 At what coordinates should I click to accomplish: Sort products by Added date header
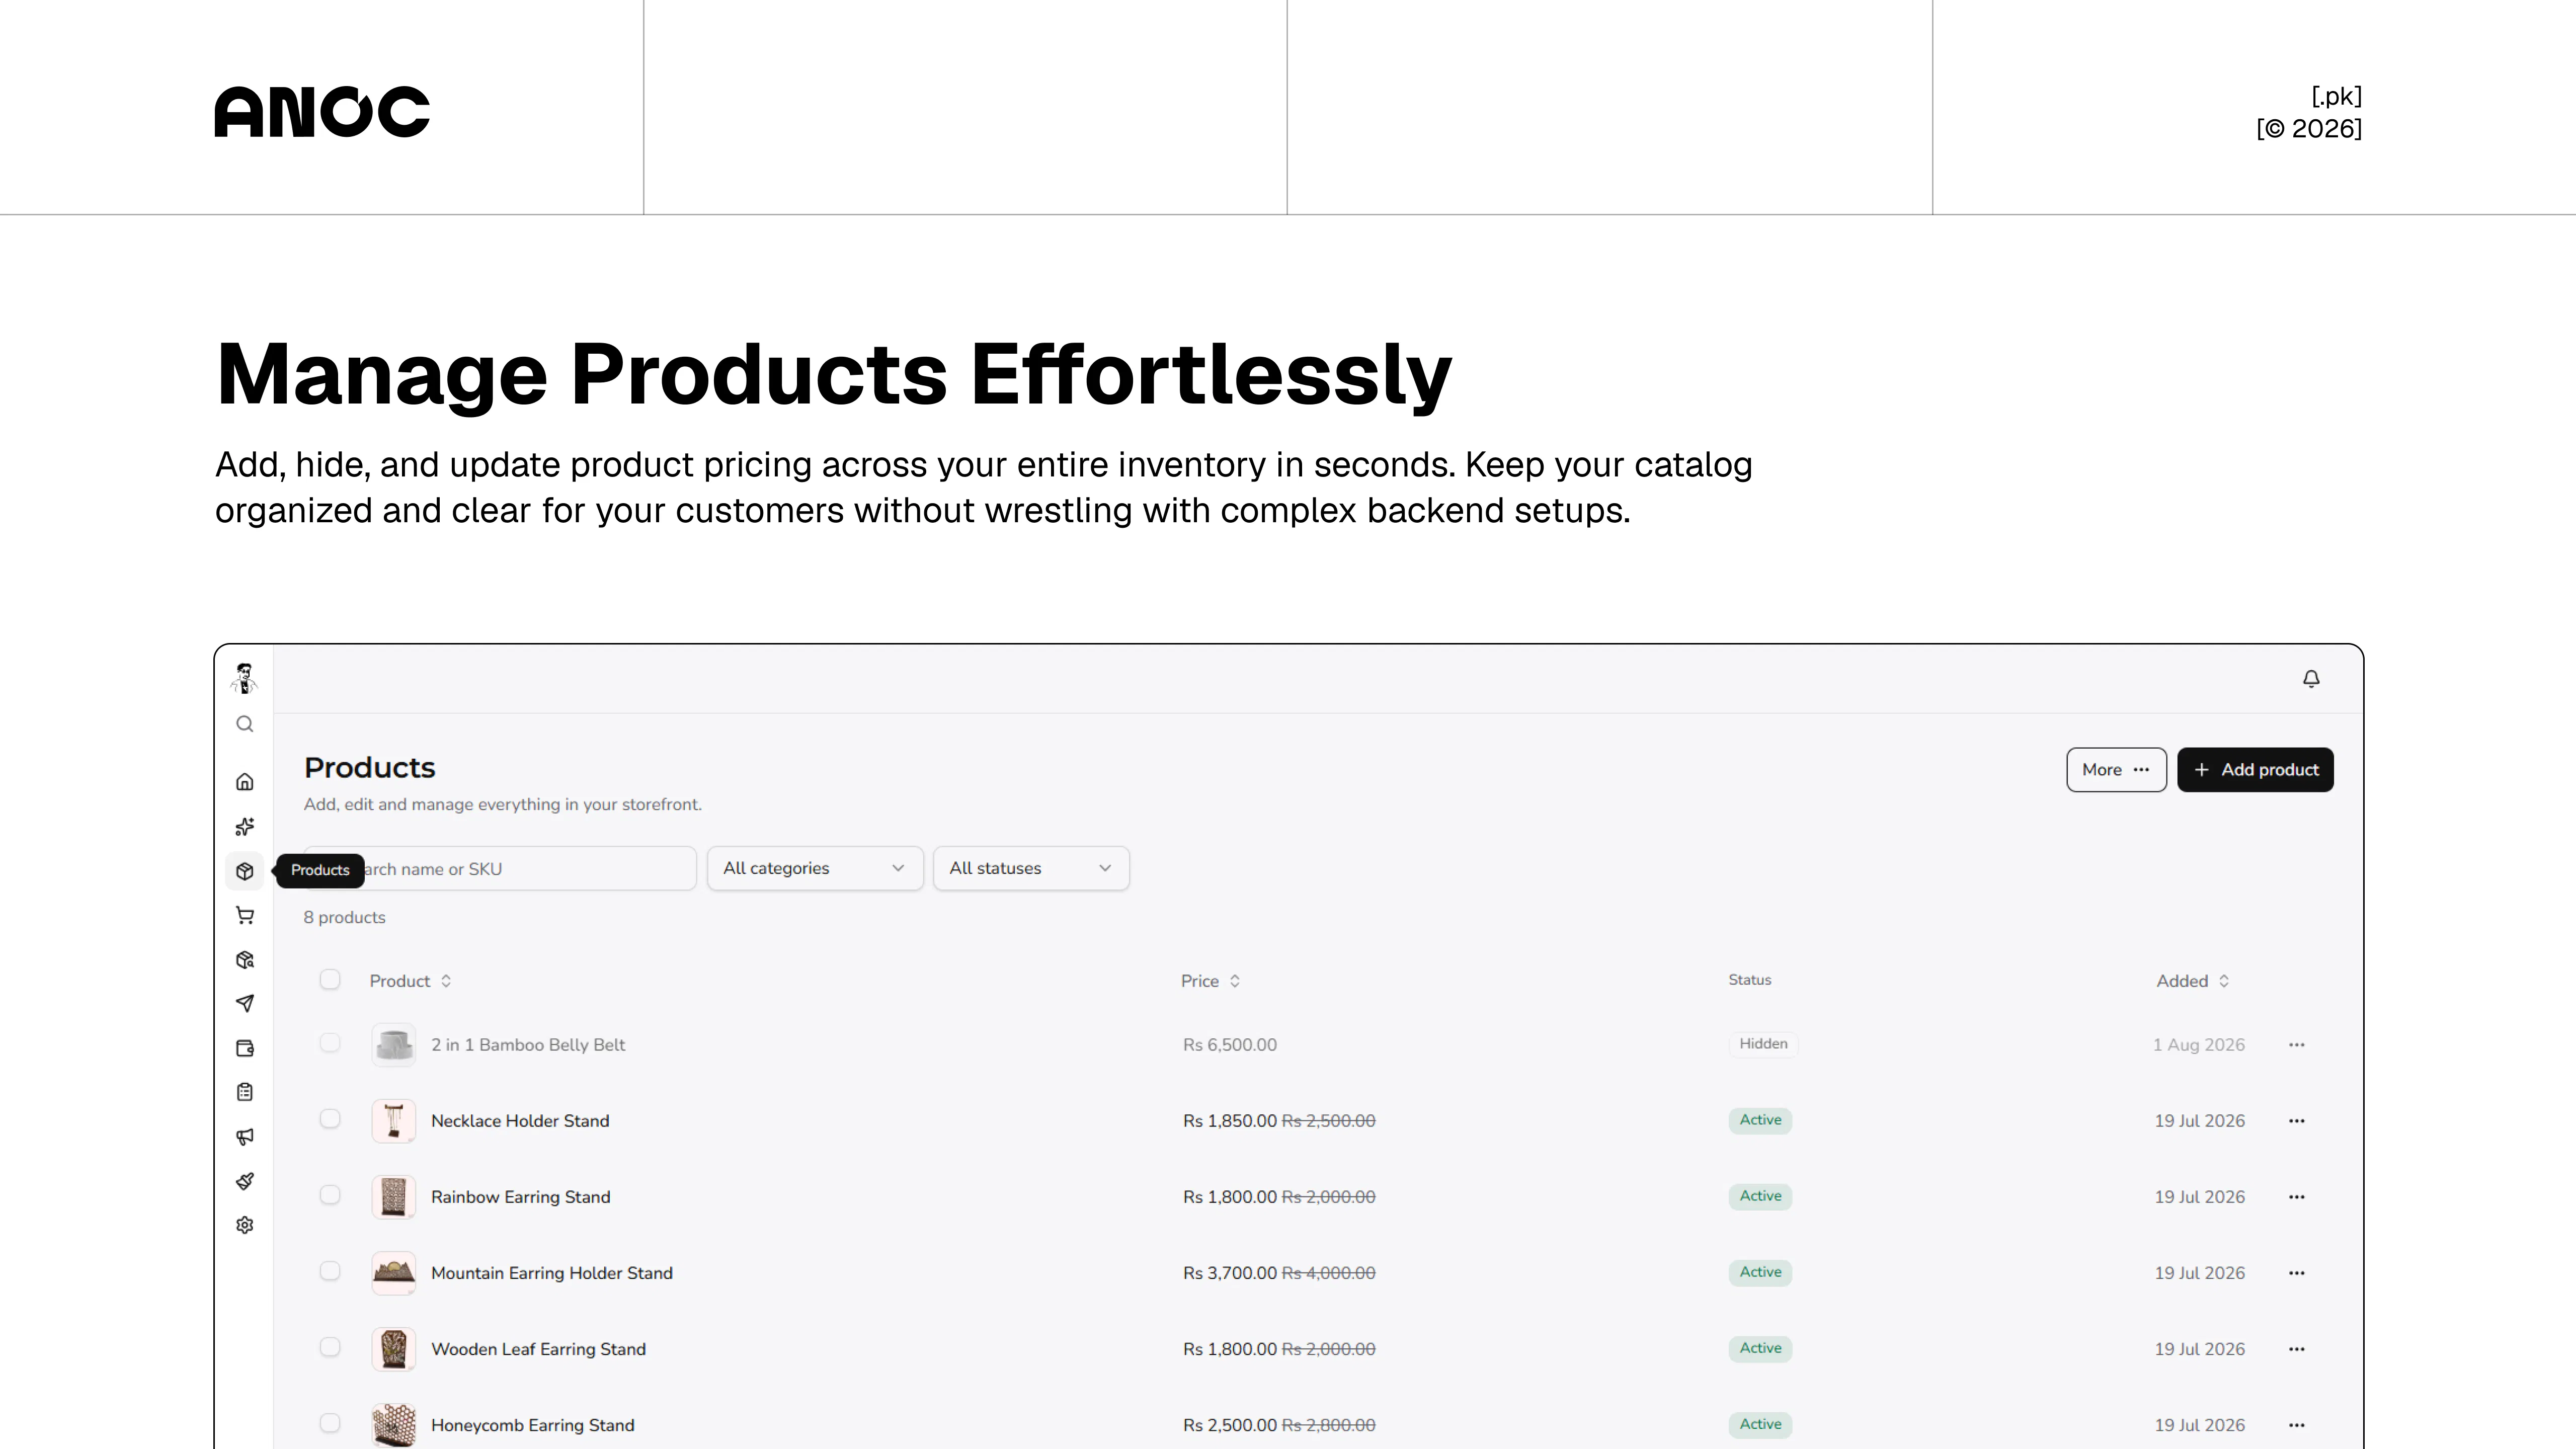2193,981
